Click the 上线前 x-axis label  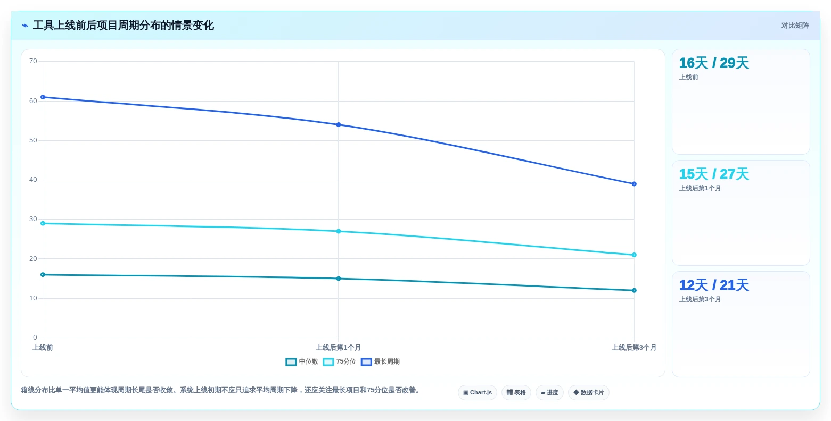43,348
